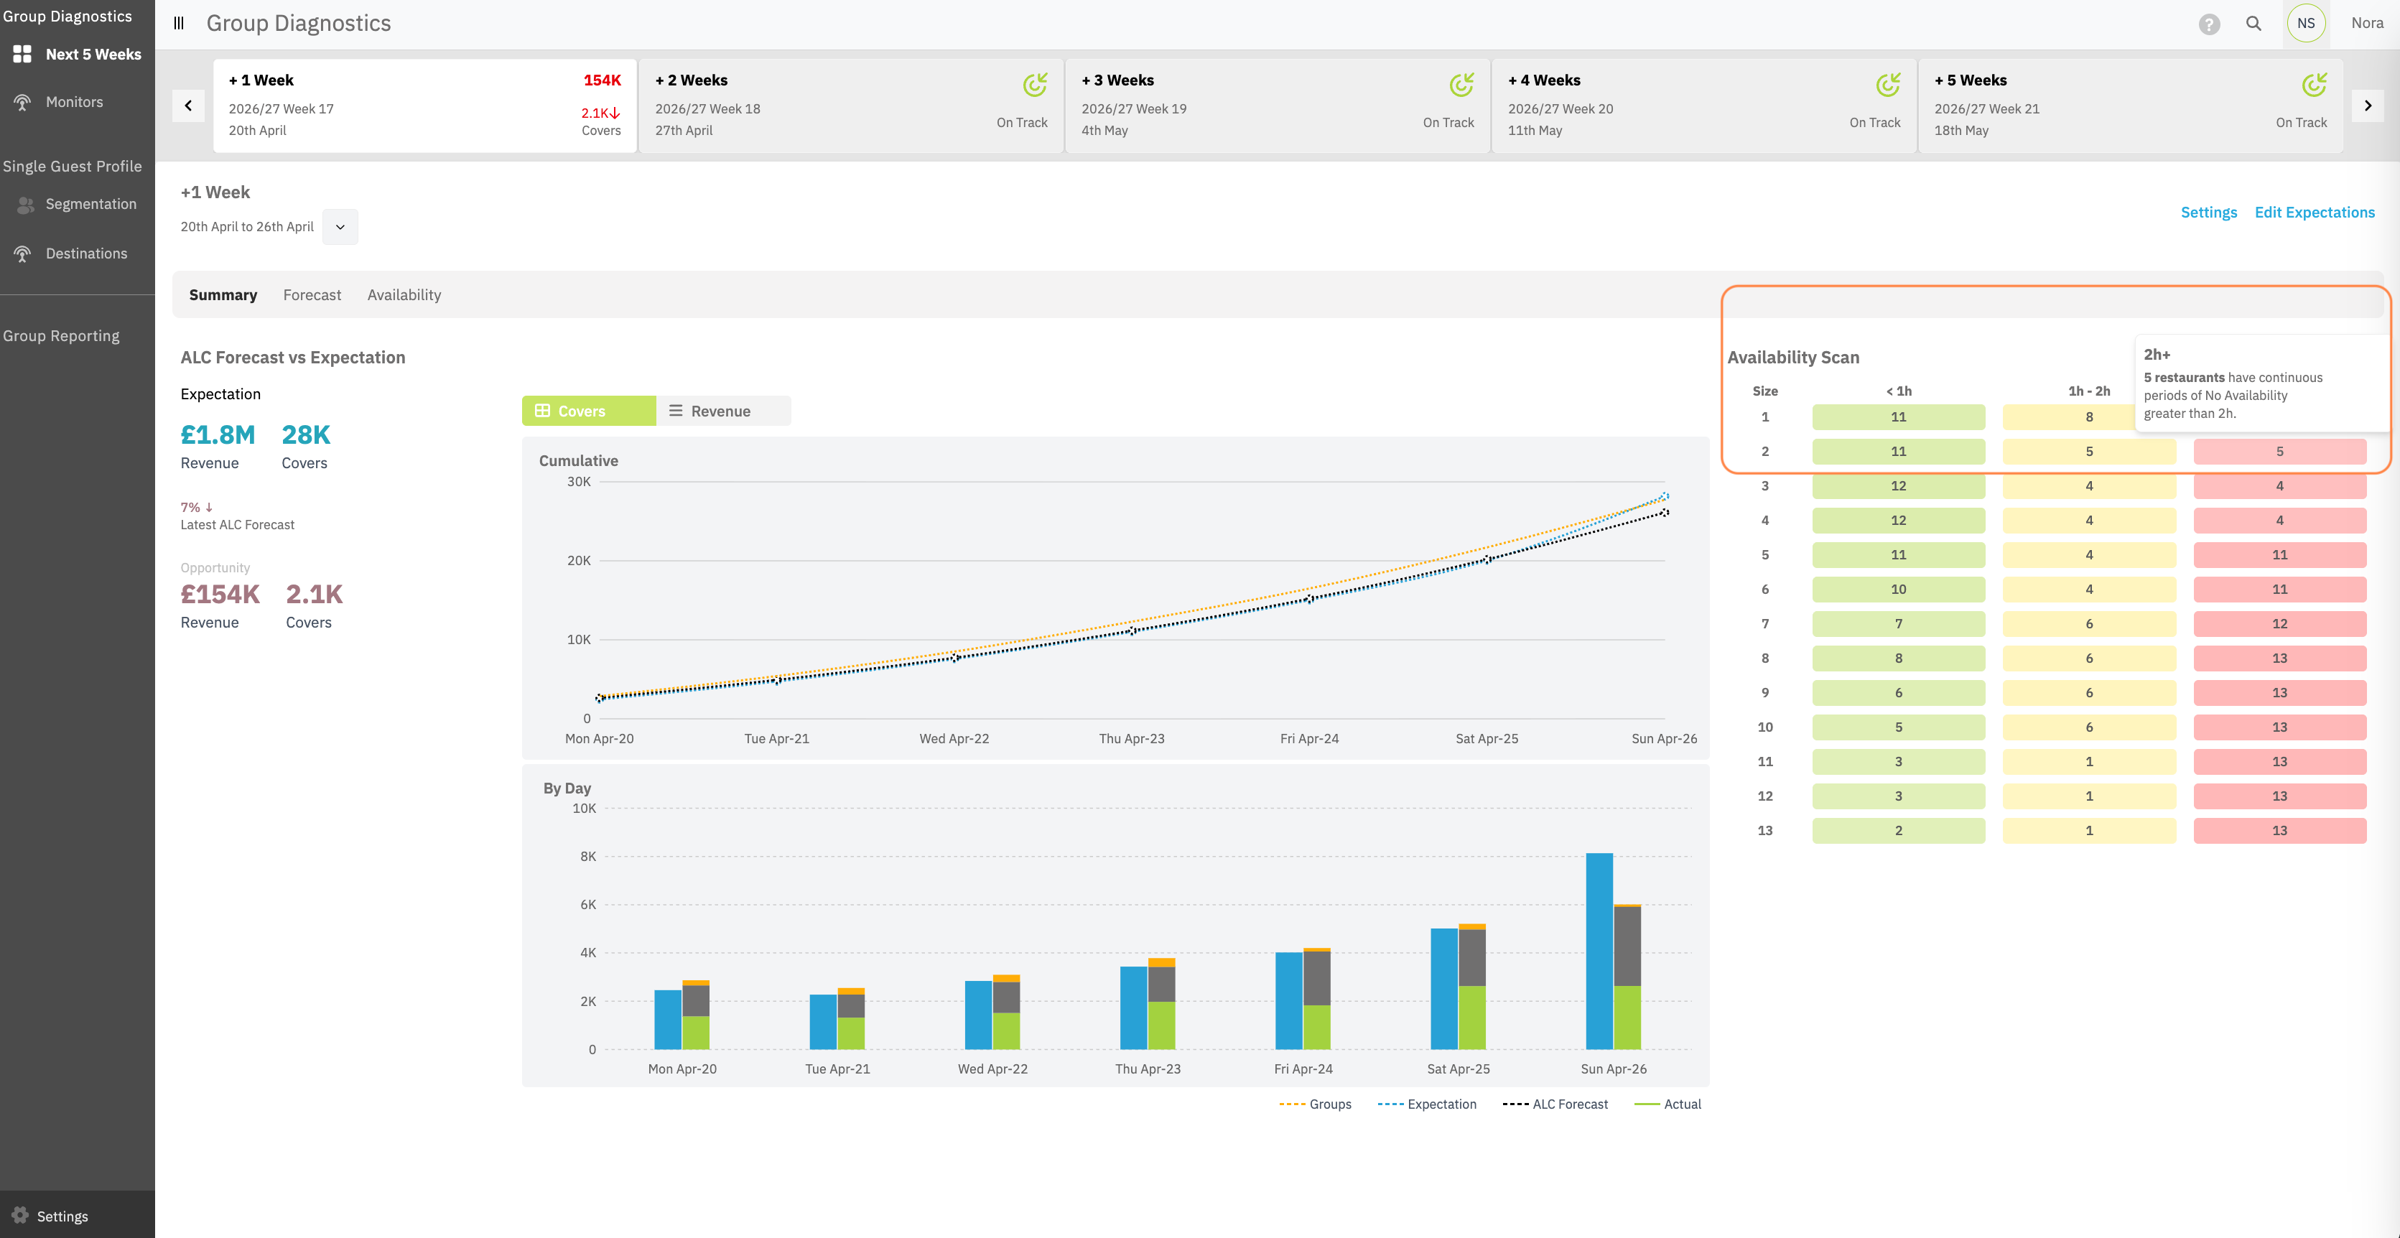Click the search magnifier icon

pos(2254,23)
